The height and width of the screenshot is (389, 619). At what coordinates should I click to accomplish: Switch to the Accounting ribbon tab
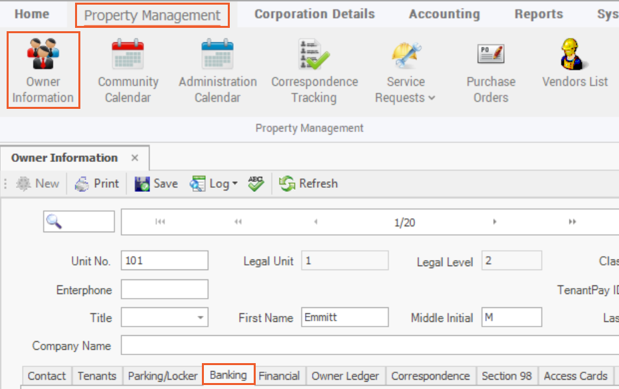444,14
